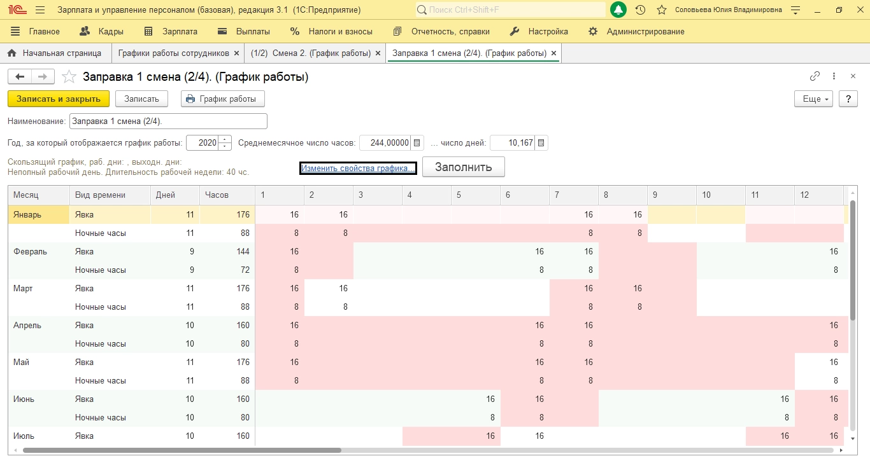Viewport: 870px width, 463px height.
Task: Click February Ночные часы total 72
Action: click(227, 270)
